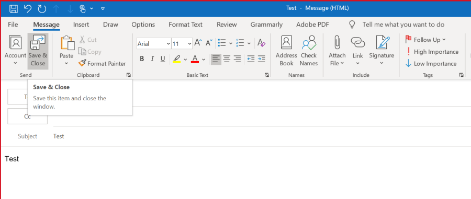The width and height of the screenshot is (471, 199).
Task: Toggle Low Importance tag
Action: 431,64
